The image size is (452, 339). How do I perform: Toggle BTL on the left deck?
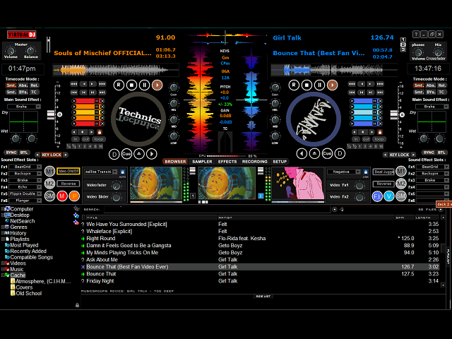click(x=24, y=153)
